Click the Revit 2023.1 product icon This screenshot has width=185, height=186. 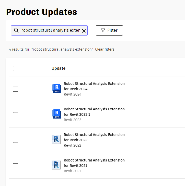pos(56,114)
